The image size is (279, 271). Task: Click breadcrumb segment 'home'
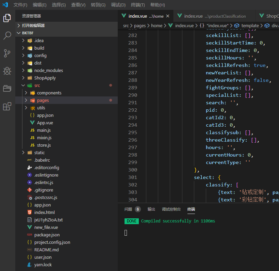(157, 25)
